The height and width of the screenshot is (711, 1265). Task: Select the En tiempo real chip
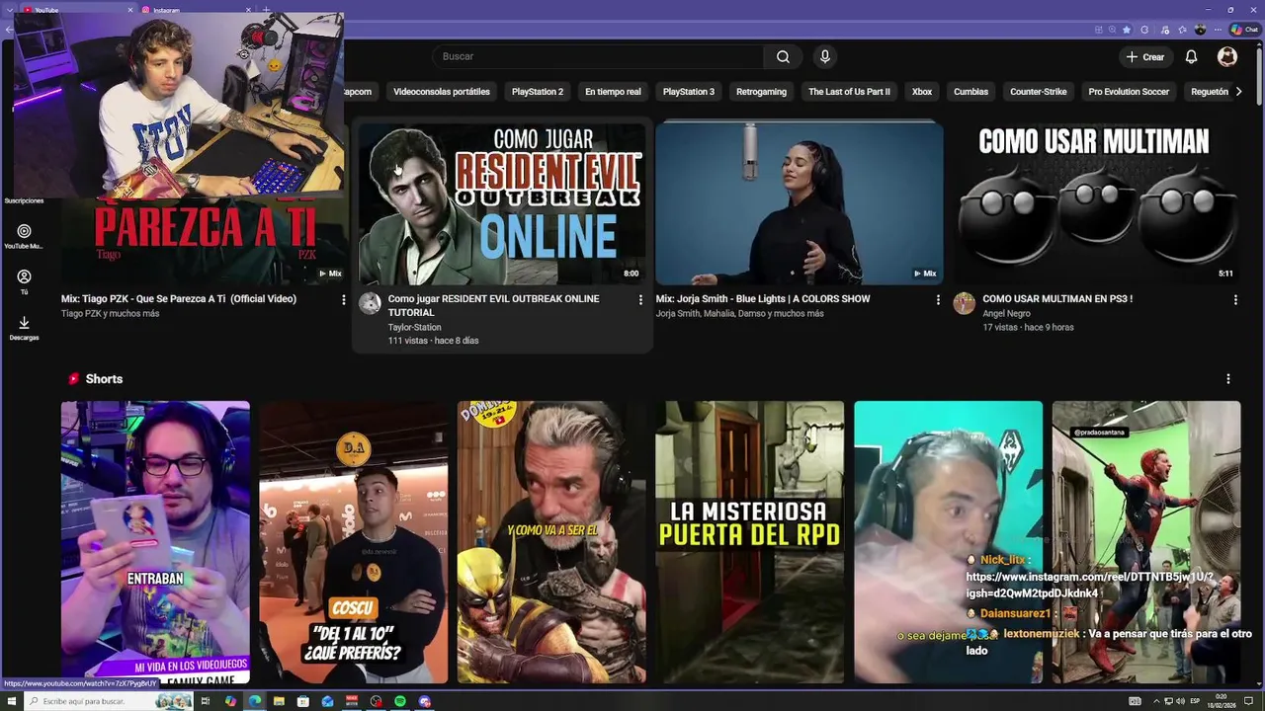(613, 92)
